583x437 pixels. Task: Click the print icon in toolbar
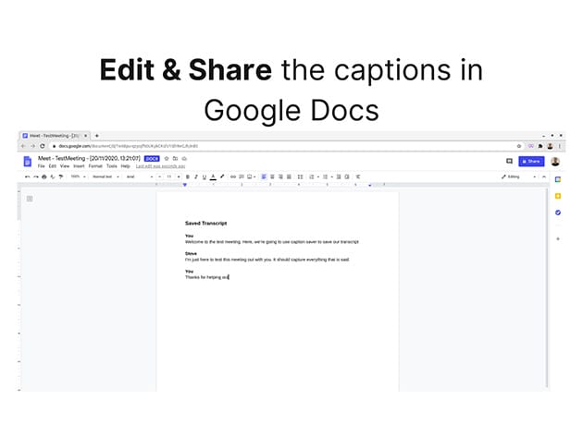tap(44, 176)
